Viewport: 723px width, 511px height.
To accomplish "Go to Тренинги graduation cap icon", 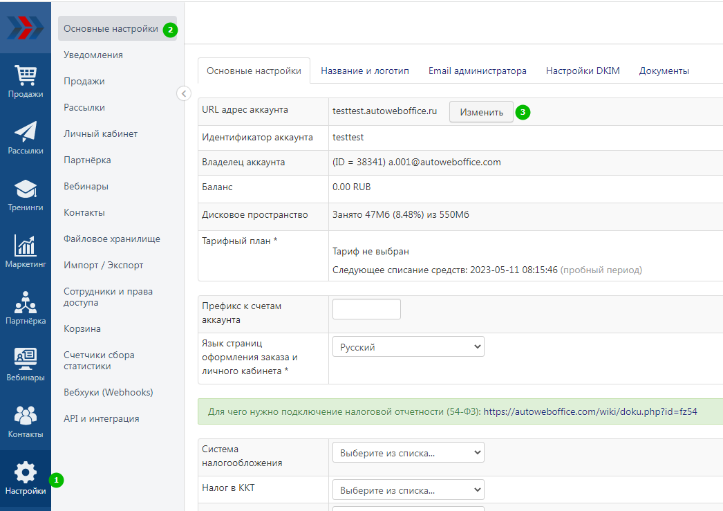I will coord(26,188).
